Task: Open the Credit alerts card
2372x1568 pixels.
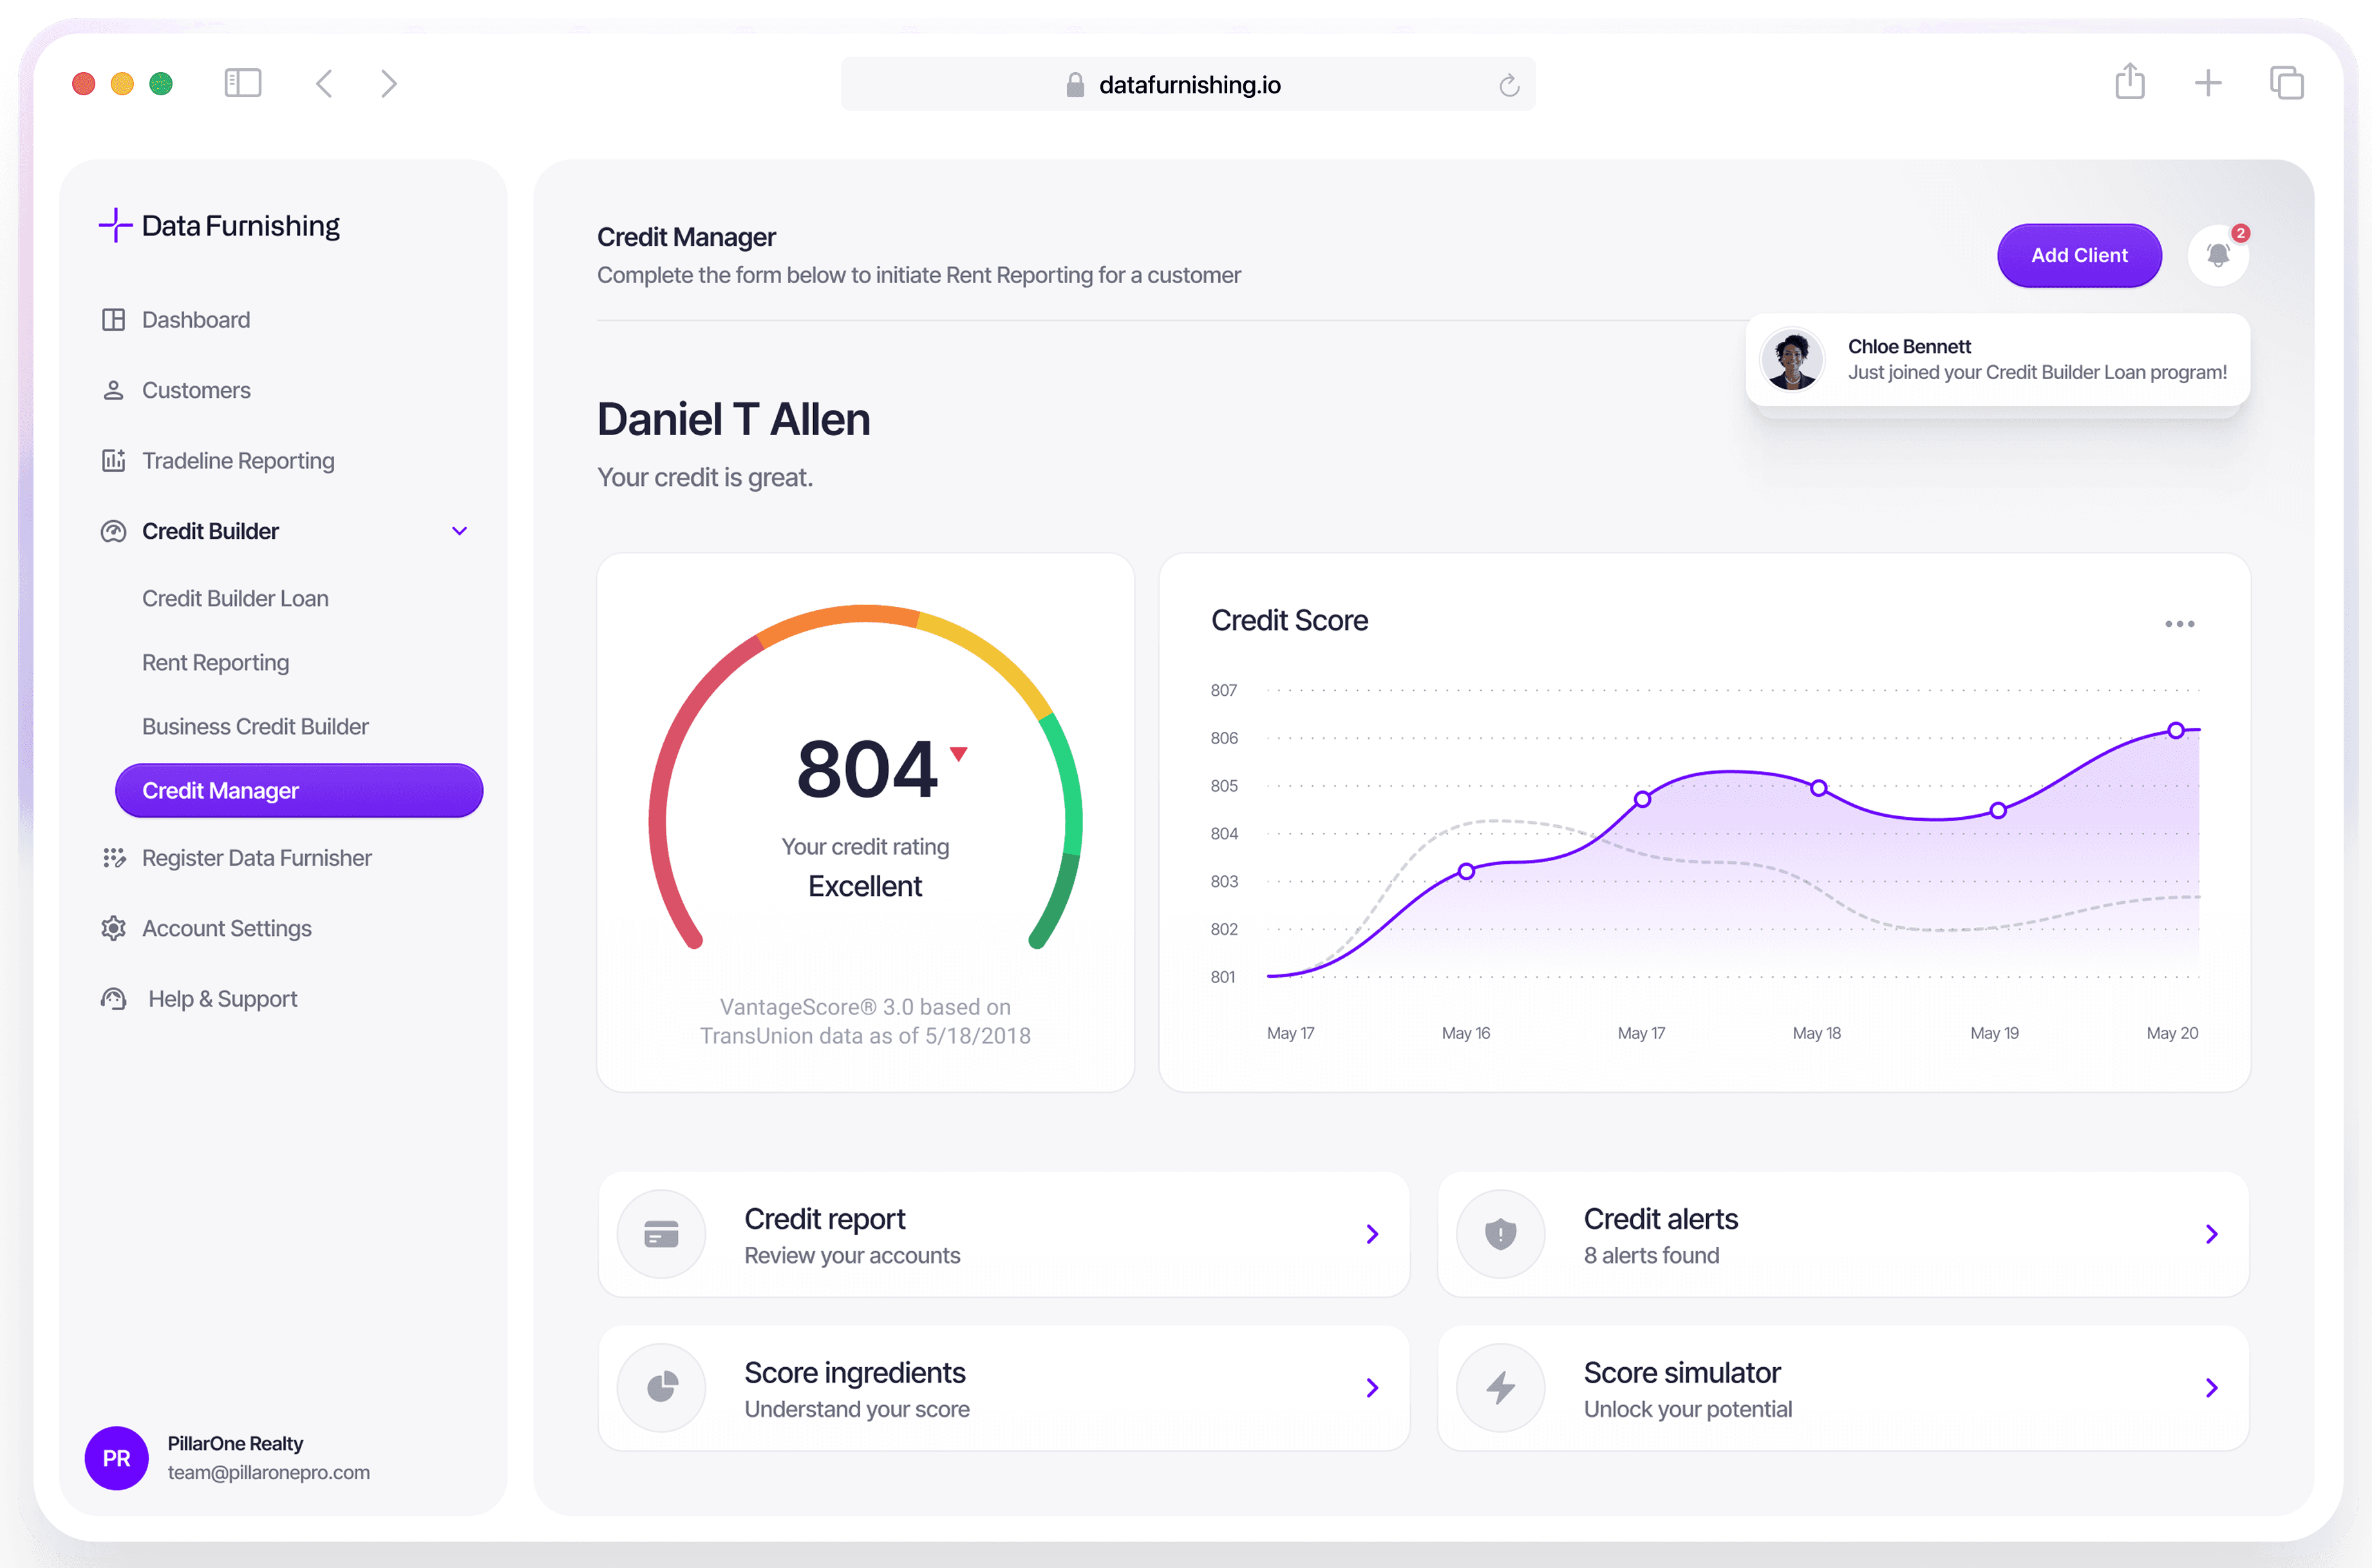Action: tap(1843, 1234)
